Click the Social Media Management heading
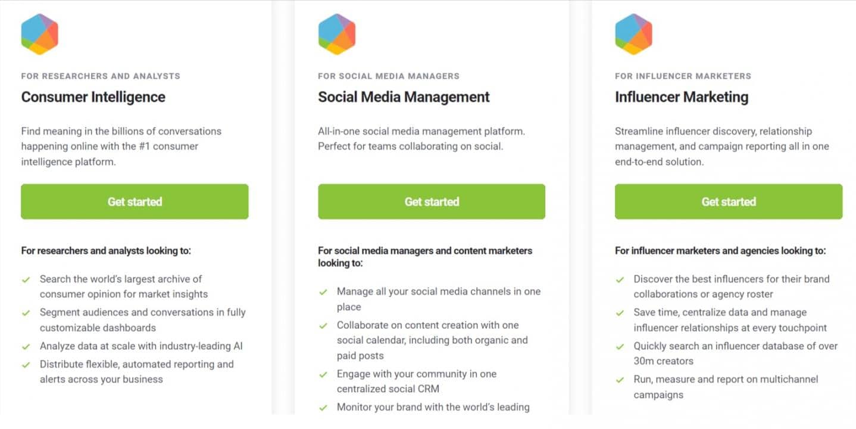 point(404,97)
